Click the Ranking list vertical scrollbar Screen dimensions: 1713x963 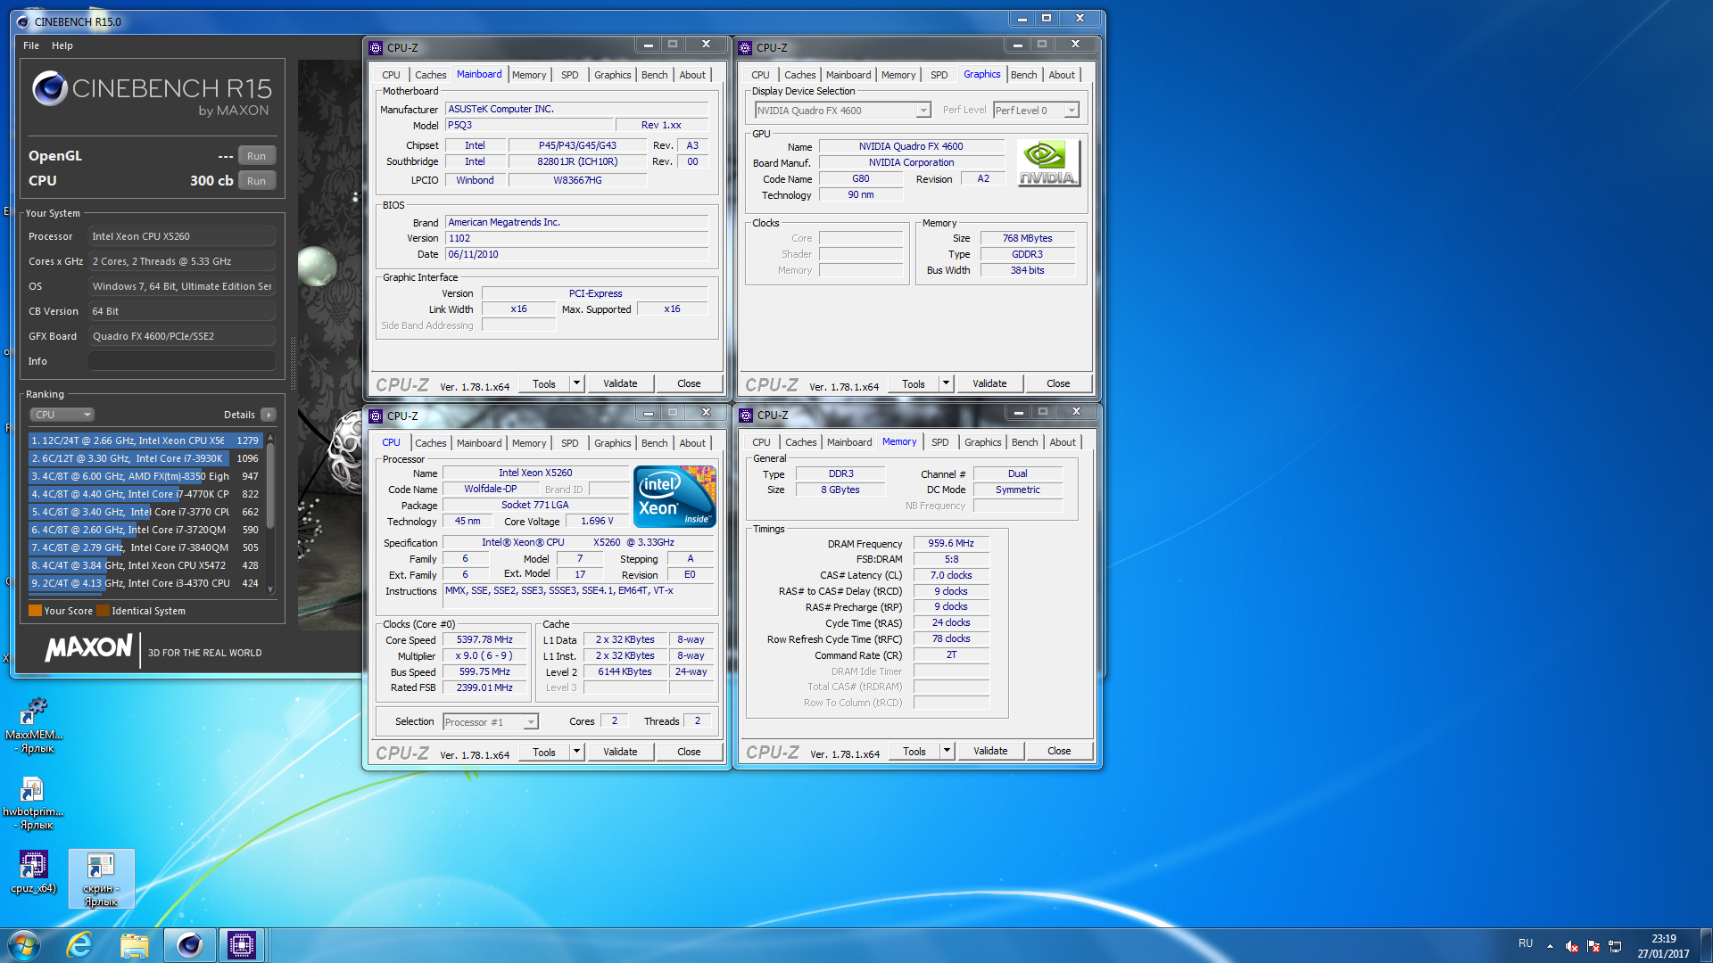click(269, 514)
